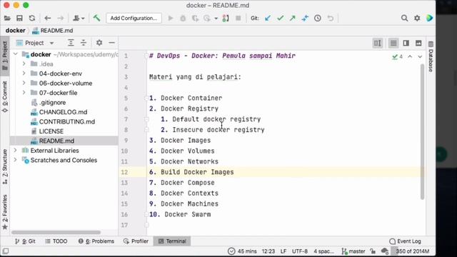
Task: Navigate back with the left arrow
Action: (48, 18)
